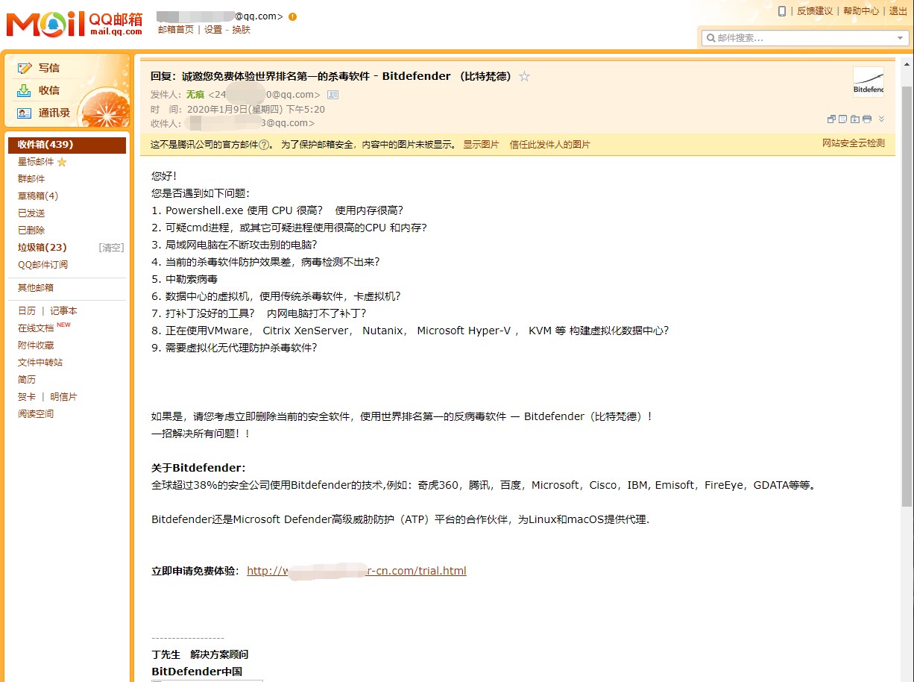Open 收件箱(439) folder
The height and width of the screenshot is (682, 914).
pyautogui.click(x=67, y=145)
